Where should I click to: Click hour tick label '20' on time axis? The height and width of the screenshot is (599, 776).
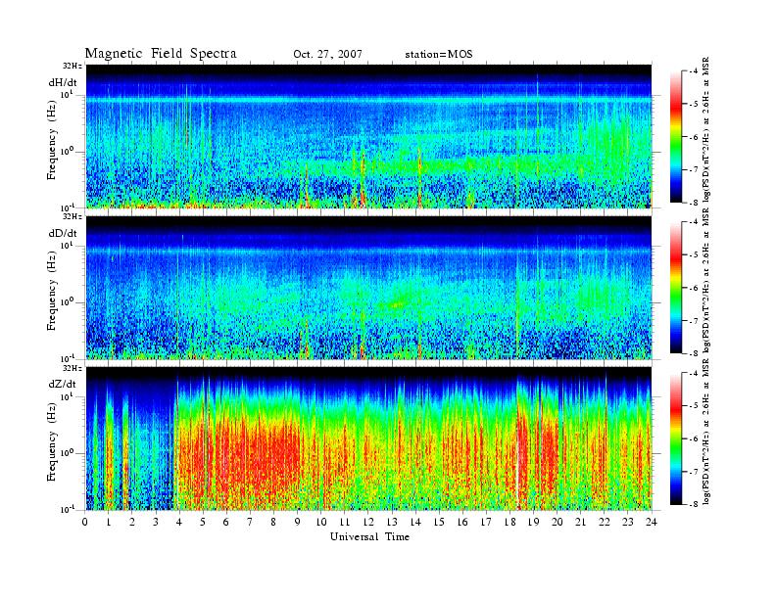558,522
